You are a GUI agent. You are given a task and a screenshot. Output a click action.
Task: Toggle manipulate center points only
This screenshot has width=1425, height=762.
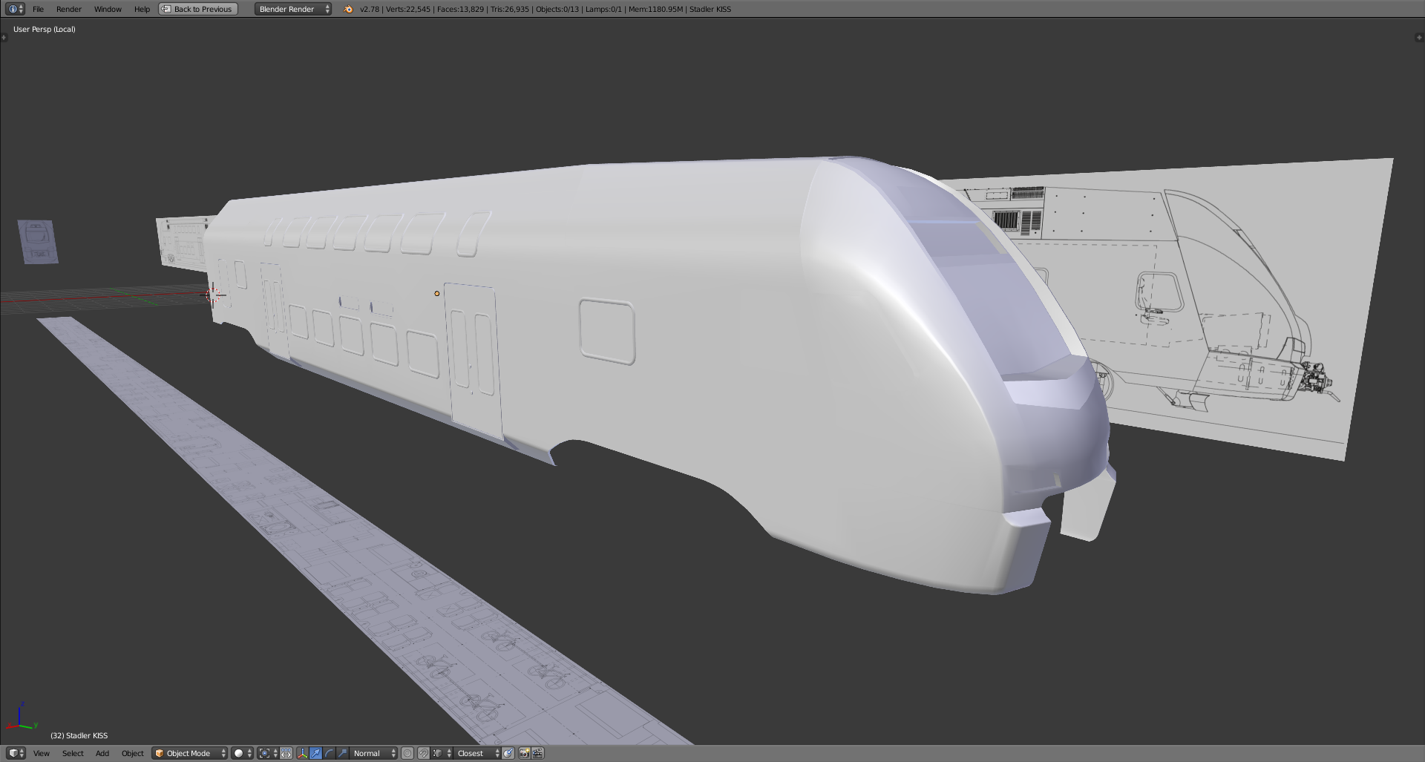pyautogui.click(x=286, y=753)
